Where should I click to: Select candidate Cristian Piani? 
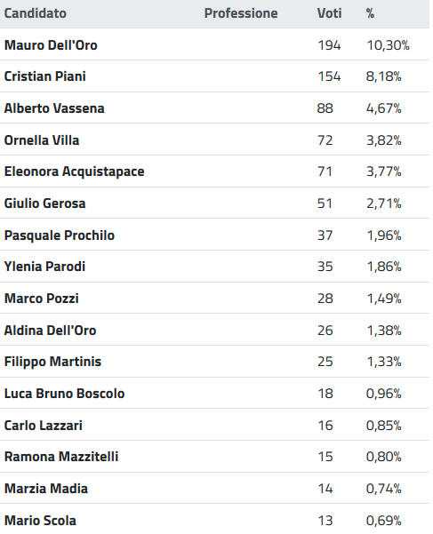point(44,76)
